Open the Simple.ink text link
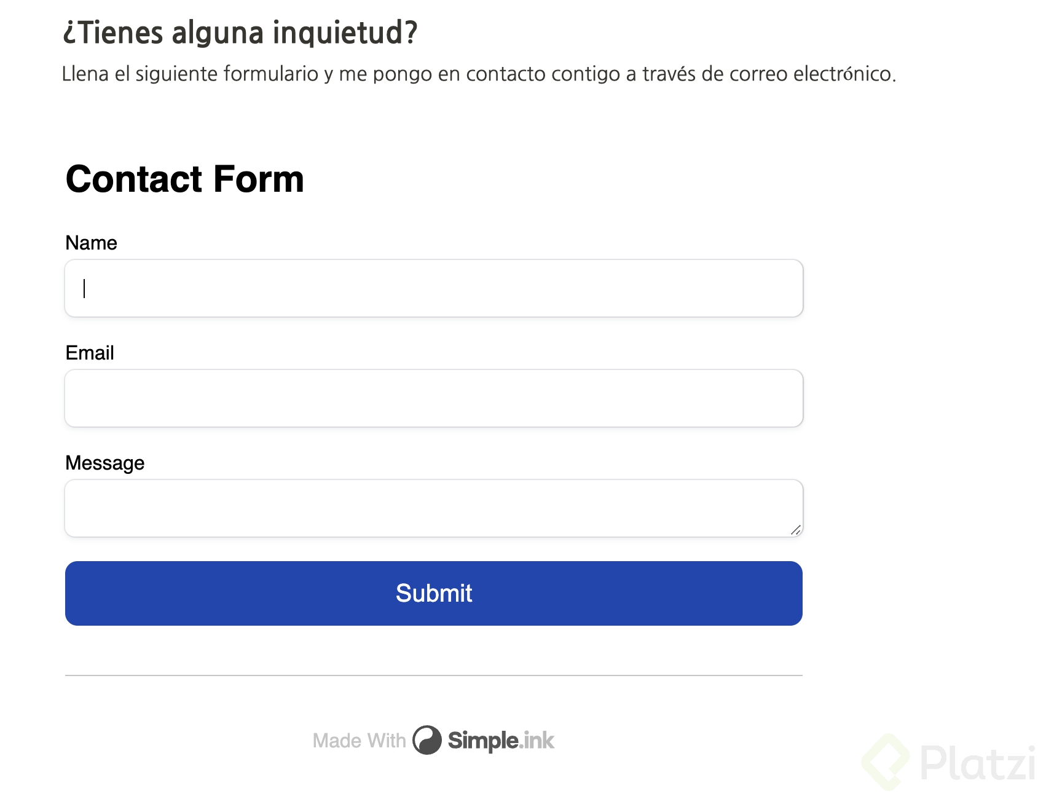The image size is (1046, 799). pyautogui.click(x=501, y=741)
